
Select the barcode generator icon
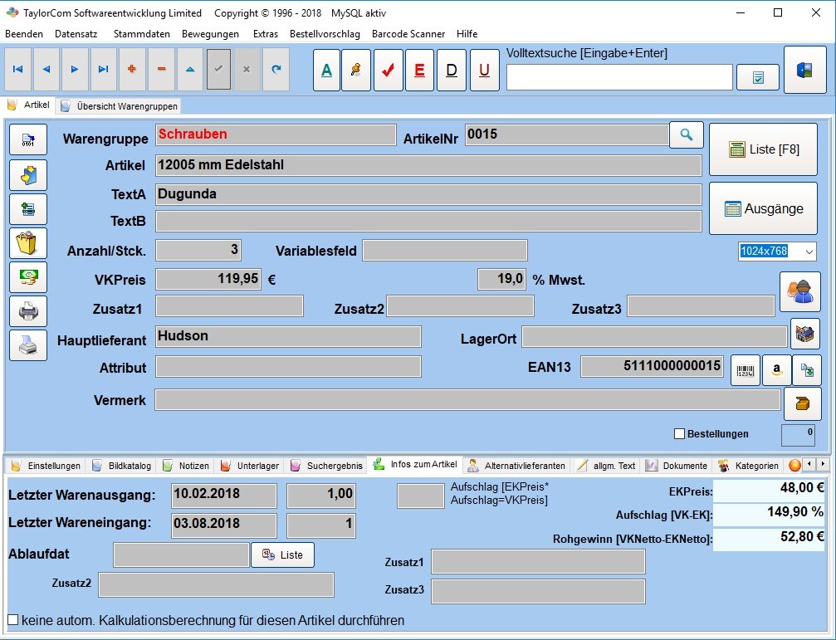(745, 370)
